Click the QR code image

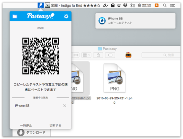40,56
